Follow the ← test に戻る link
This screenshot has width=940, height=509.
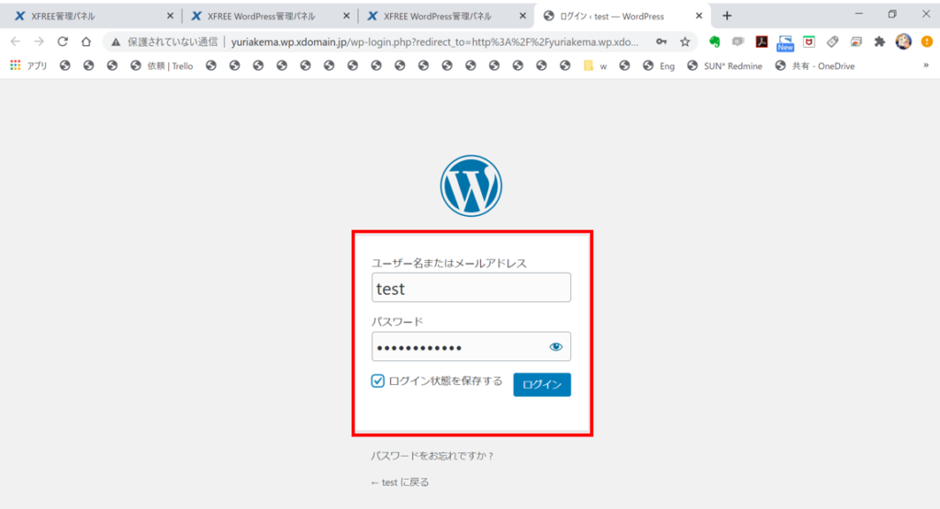pos(399,482)
